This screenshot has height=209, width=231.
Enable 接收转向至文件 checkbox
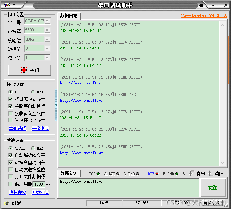tap(11, 113)
